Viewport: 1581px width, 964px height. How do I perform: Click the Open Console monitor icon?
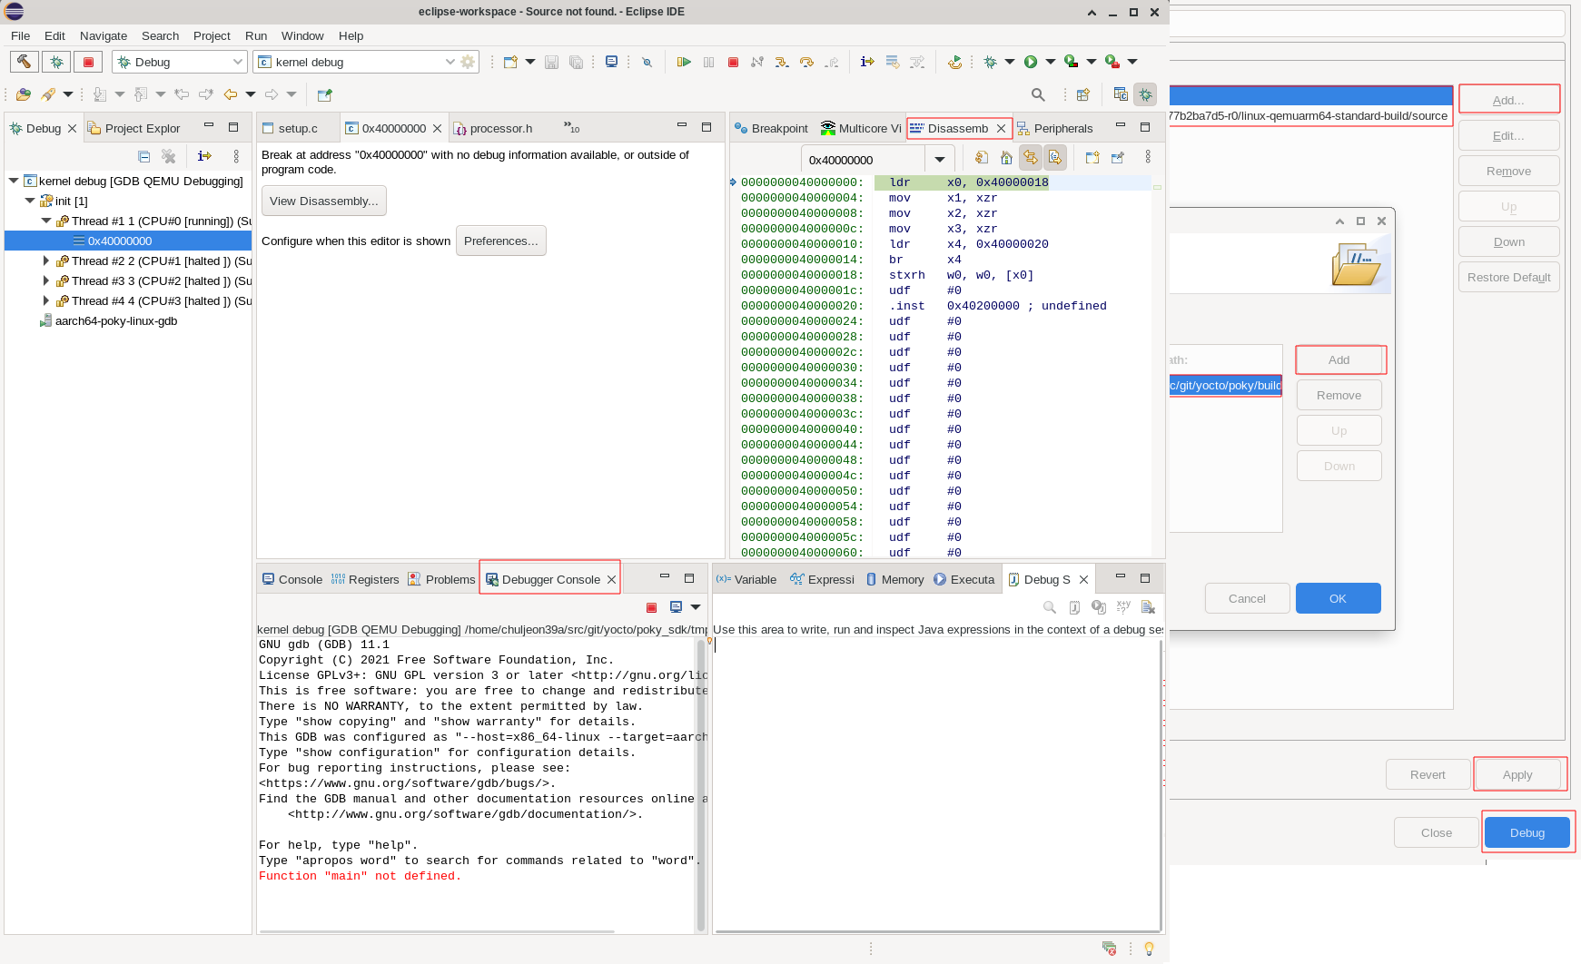point(611,62)
